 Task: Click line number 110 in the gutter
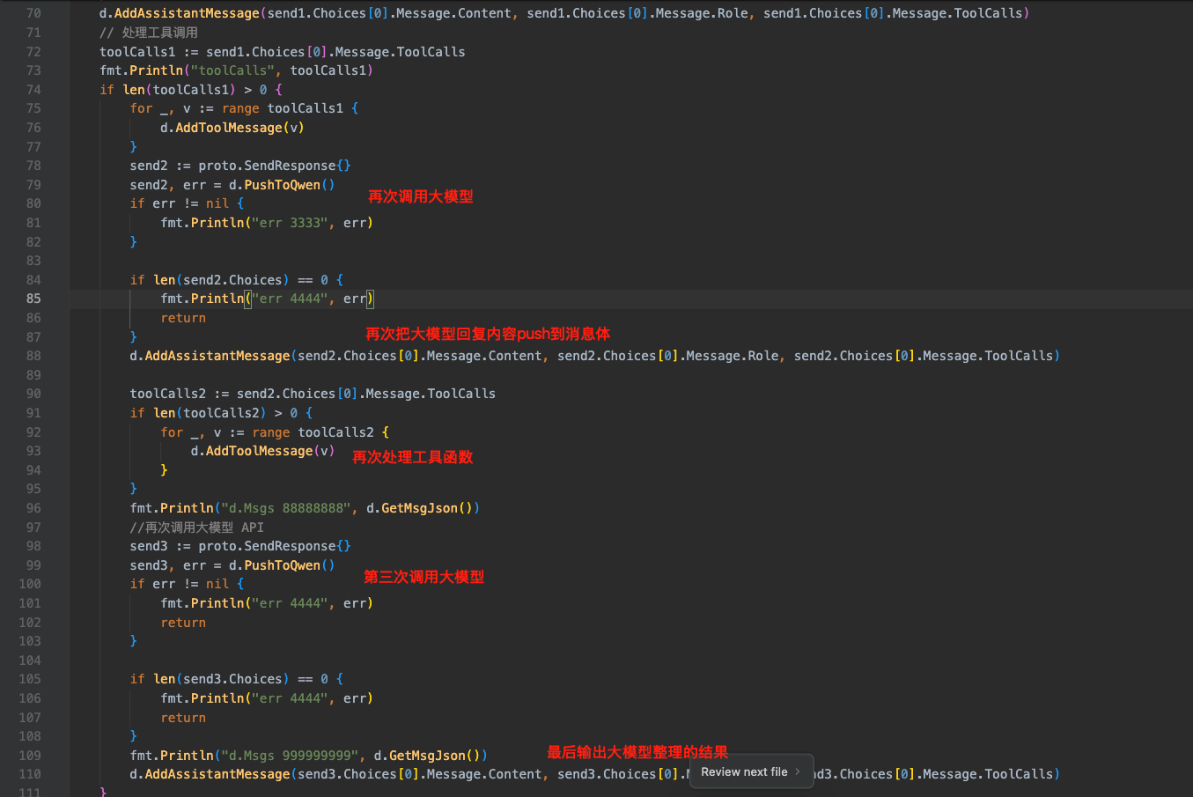(30, 774)
